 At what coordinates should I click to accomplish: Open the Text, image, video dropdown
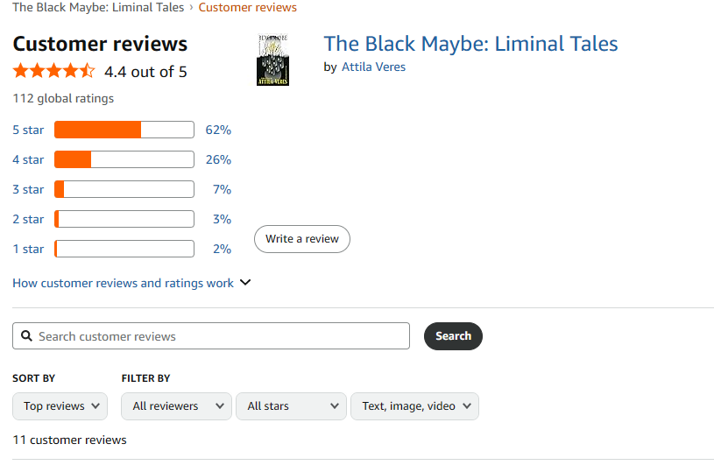[415, 405]
